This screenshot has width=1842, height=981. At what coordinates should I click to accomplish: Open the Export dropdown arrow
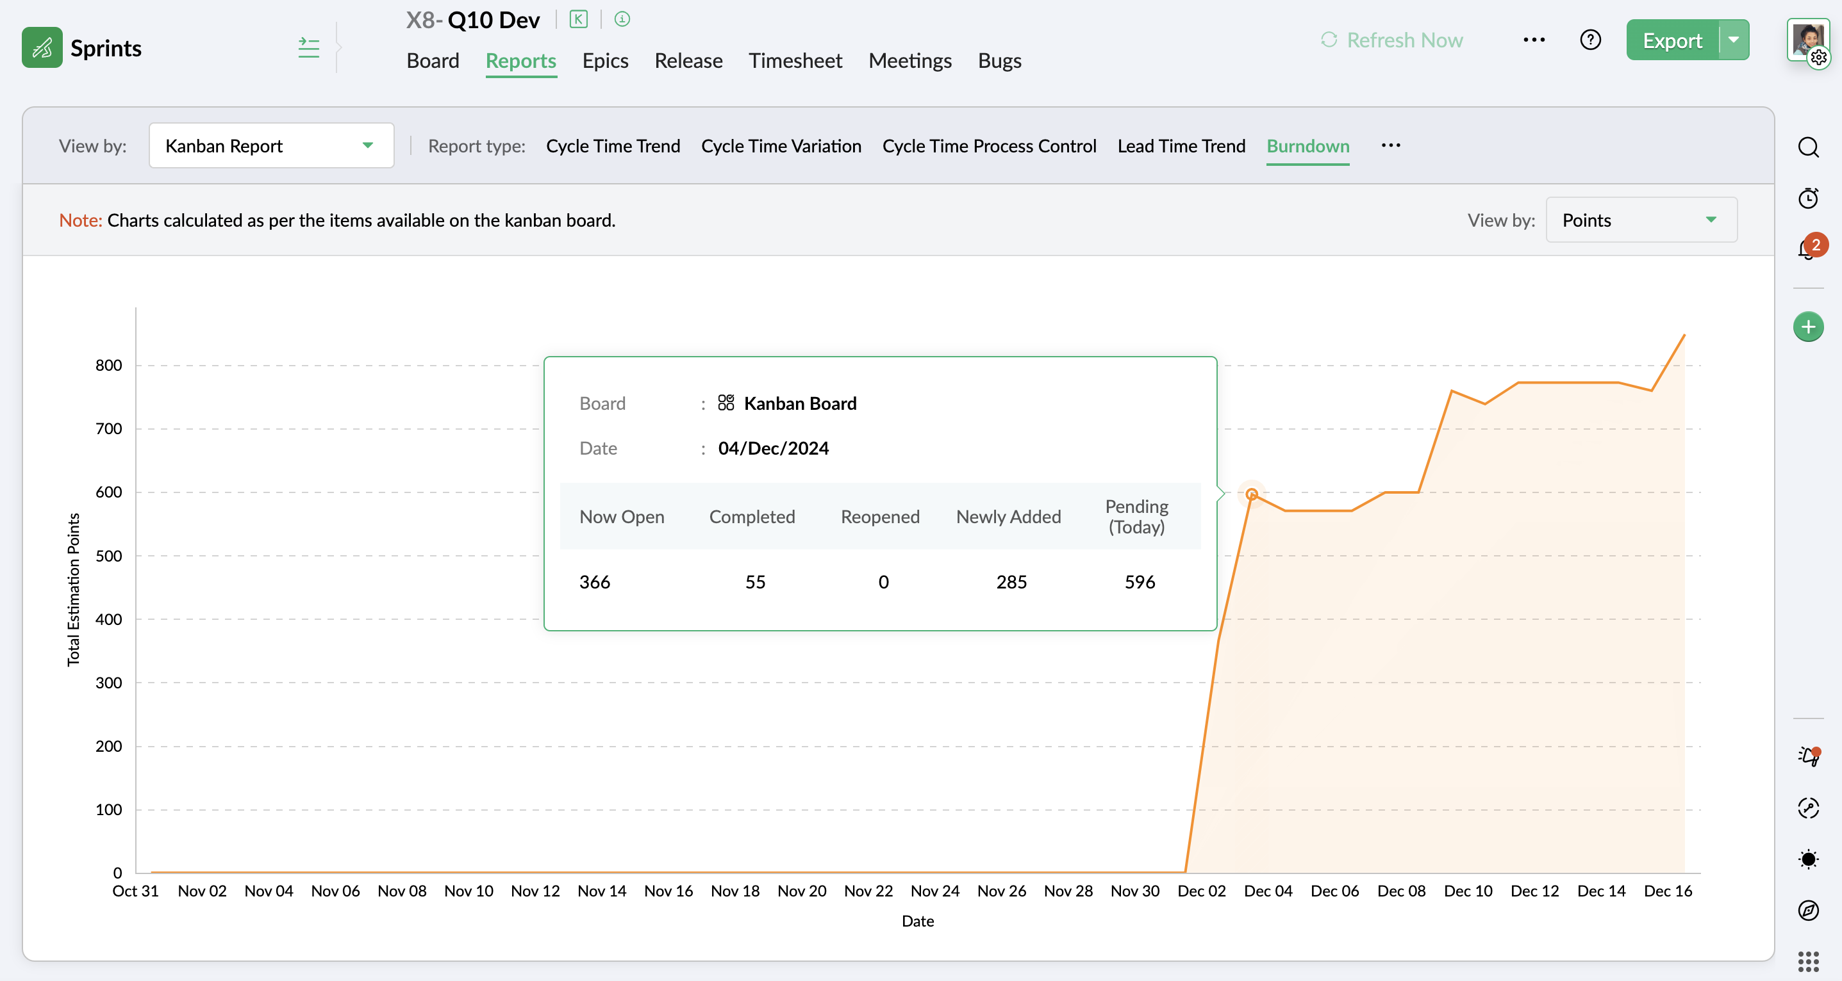tap(1733, 40)
